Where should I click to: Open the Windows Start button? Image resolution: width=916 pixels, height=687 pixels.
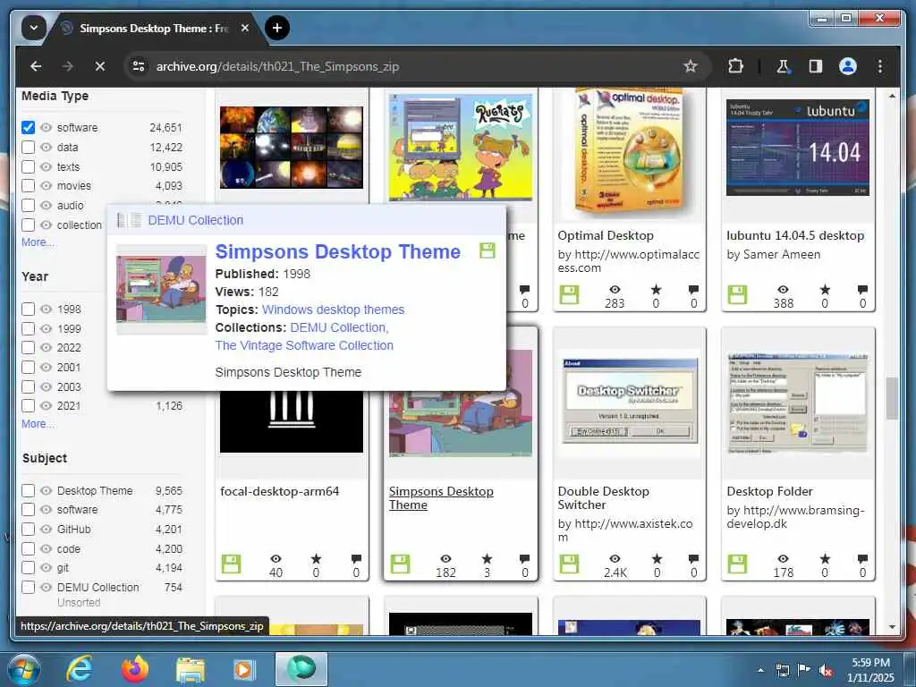[24, 669]
